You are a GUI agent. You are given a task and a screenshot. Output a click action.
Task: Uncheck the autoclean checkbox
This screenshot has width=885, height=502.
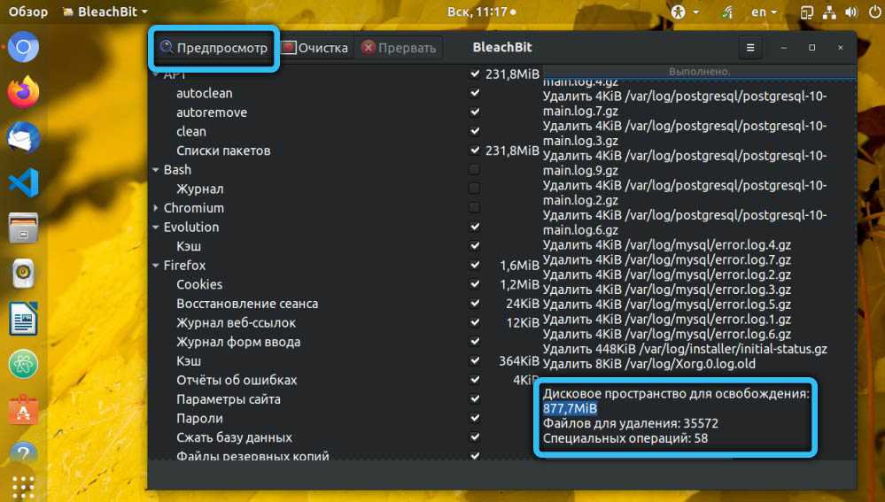pos(475,93)
